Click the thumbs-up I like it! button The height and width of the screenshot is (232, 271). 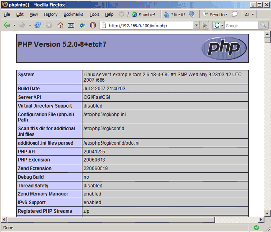click(174, 14)
